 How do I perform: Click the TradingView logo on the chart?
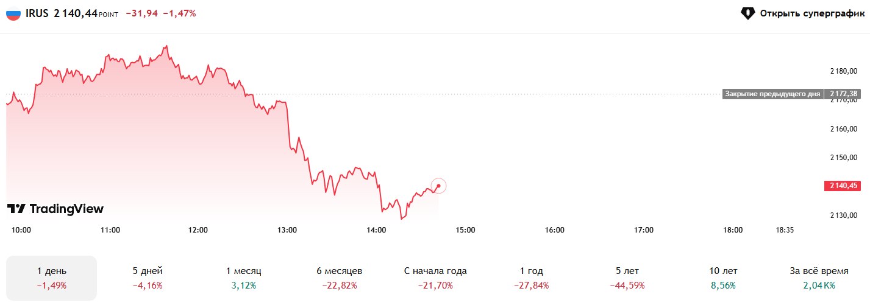[55, 209]
